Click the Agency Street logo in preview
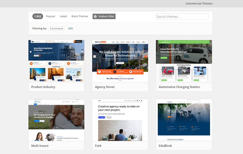The width and height of the screenshot is (243, 154). click(100, 42)
